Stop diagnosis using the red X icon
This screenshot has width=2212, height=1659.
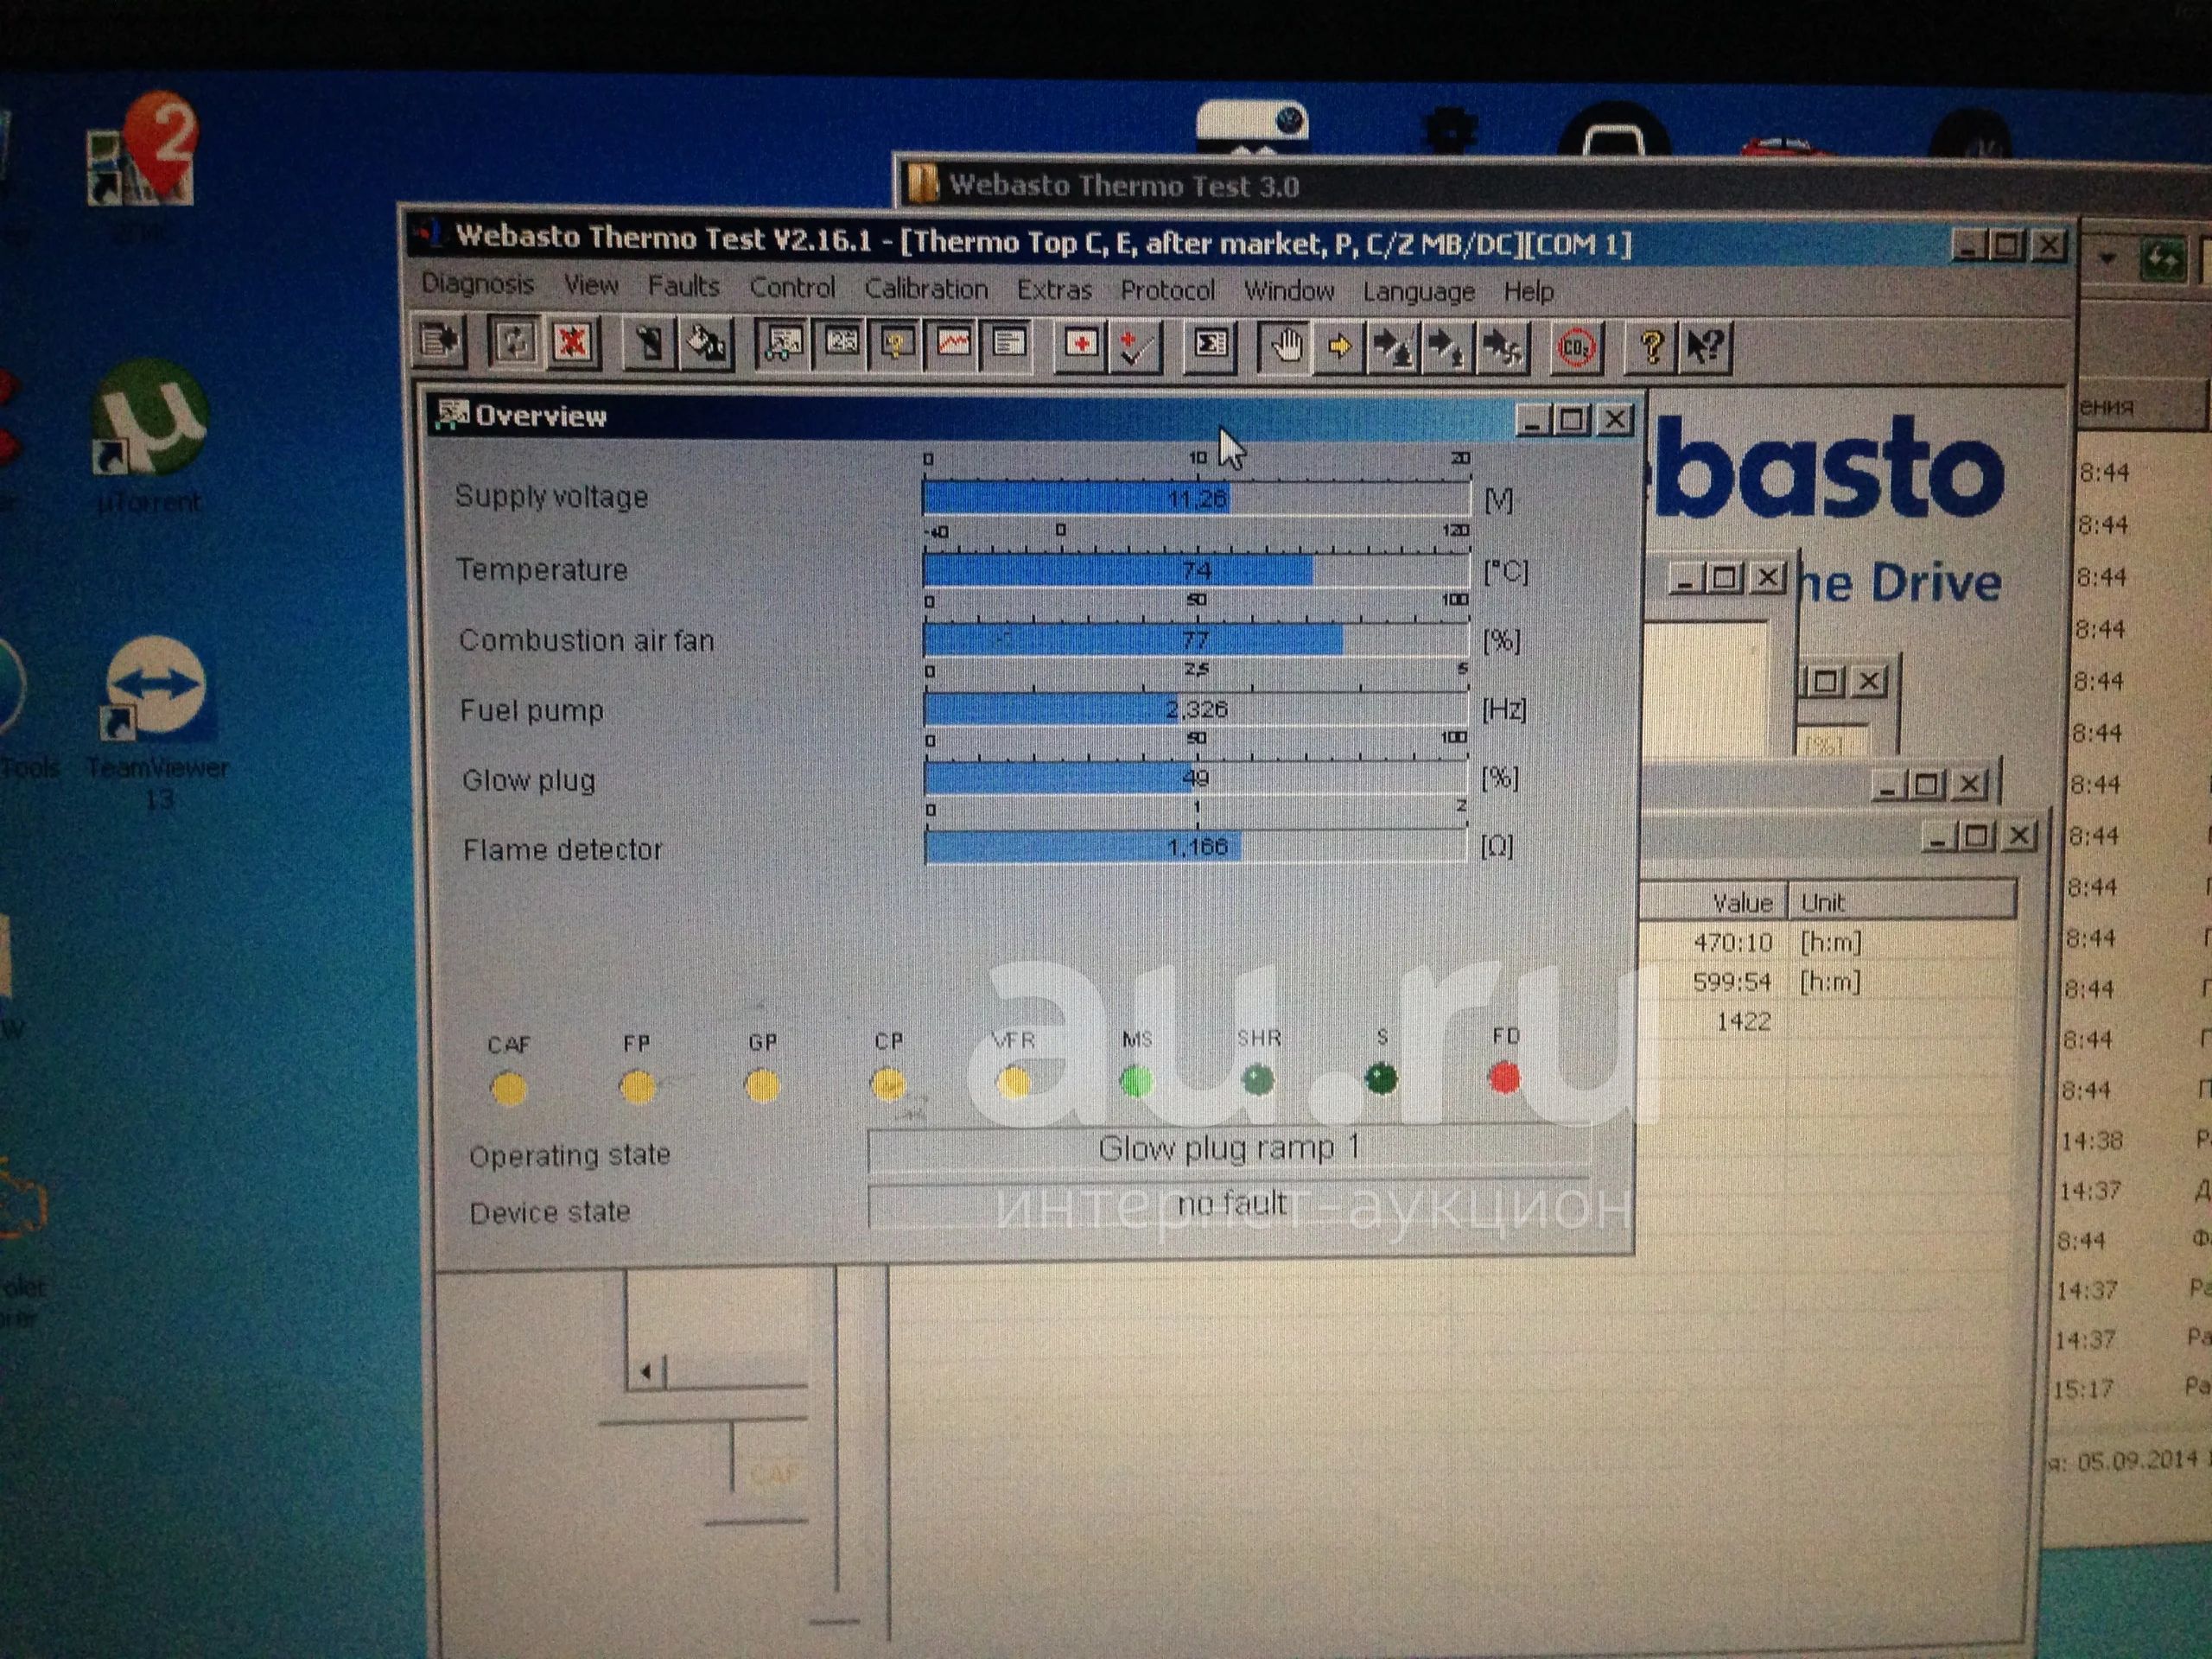(x=572, y=343)
